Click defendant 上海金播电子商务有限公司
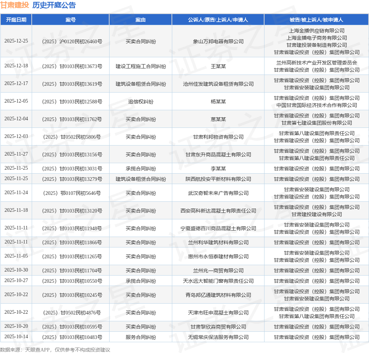The width and height of the screenshot is (369, 353). coord(316,38)
